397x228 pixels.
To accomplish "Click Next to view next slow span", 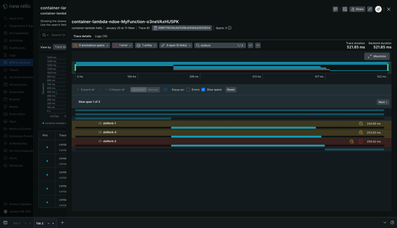I will click(383, 102).
